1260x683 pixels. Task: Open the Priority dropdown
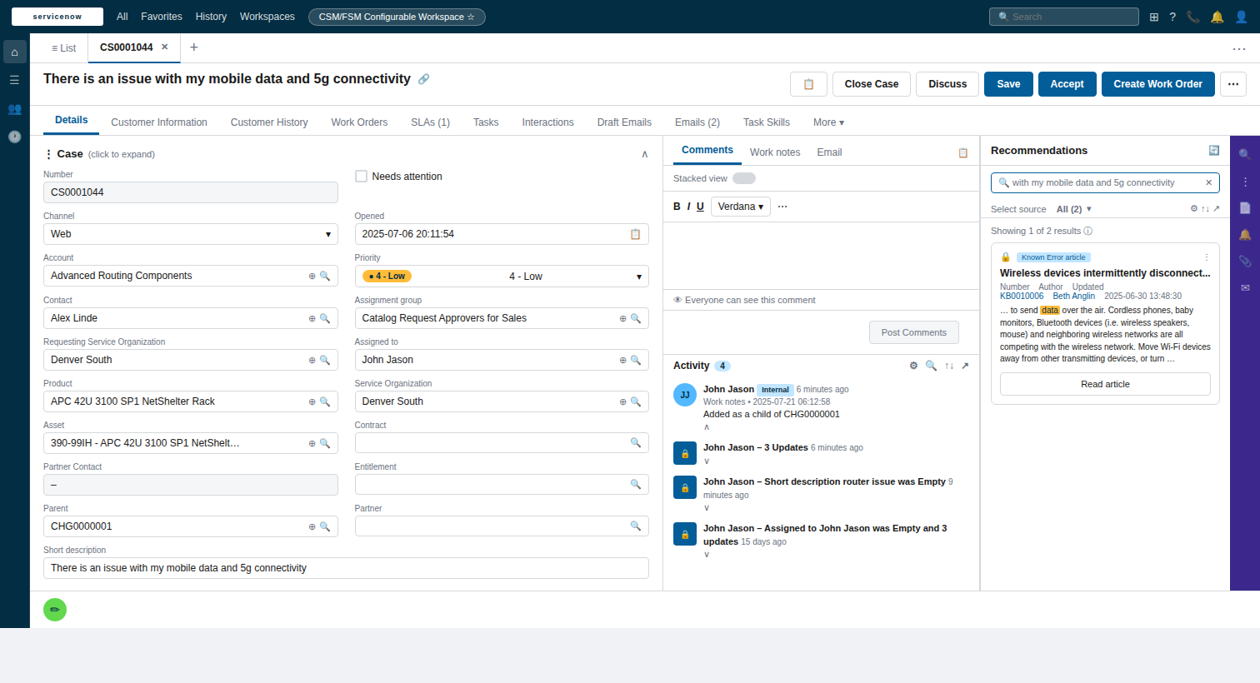click(x=502, y=276)
